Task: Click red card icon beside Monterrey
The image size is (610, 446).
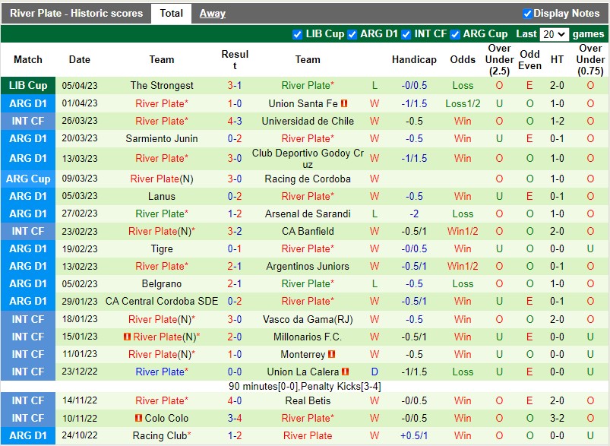Action: (x=331, y=354)
